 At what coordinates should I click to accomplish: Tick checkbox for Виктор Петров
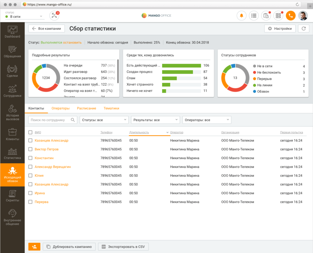31,149
